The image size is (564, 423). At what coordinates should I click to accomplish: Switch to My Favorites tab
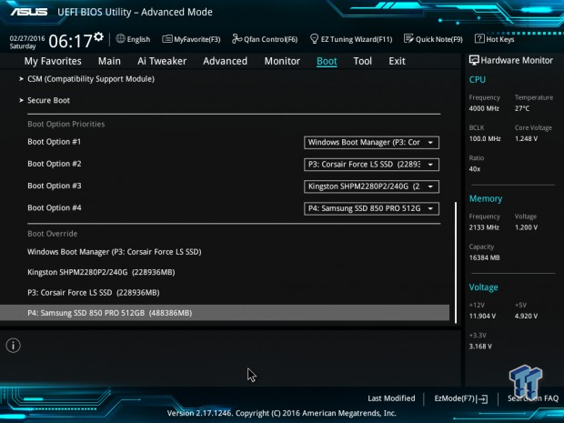(x=53, y=61)
